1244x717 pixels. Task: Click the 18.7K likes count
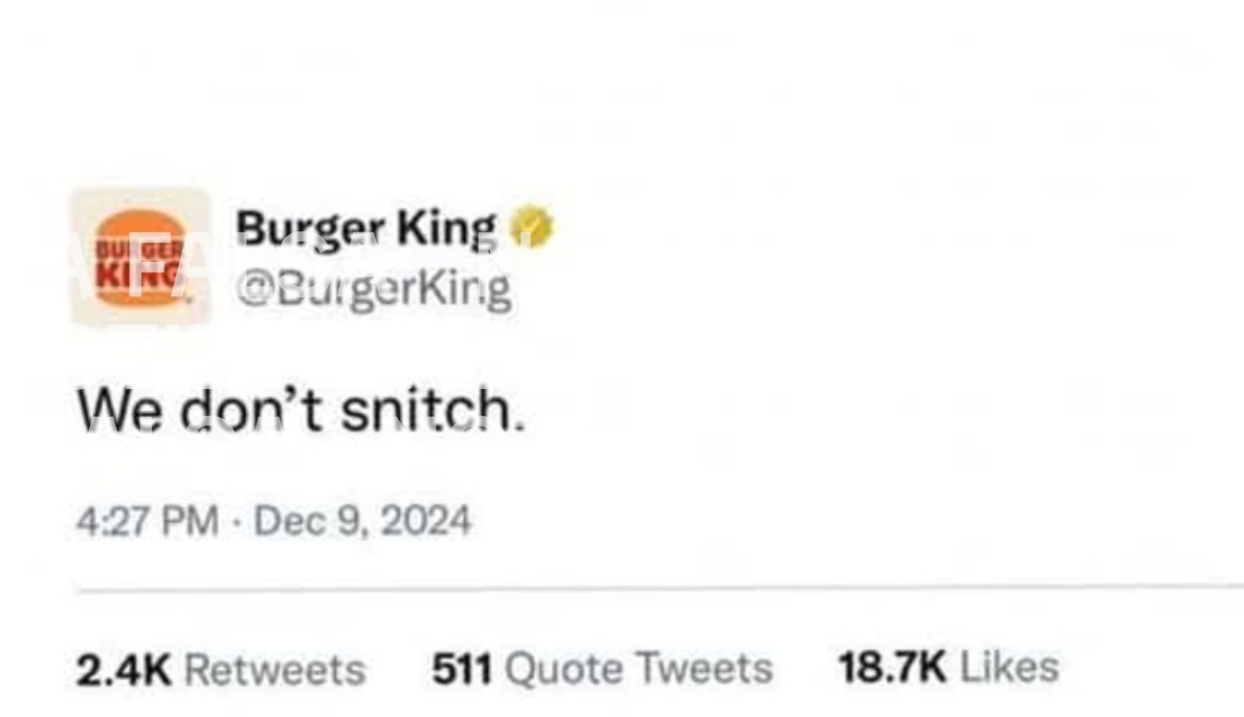892,666
